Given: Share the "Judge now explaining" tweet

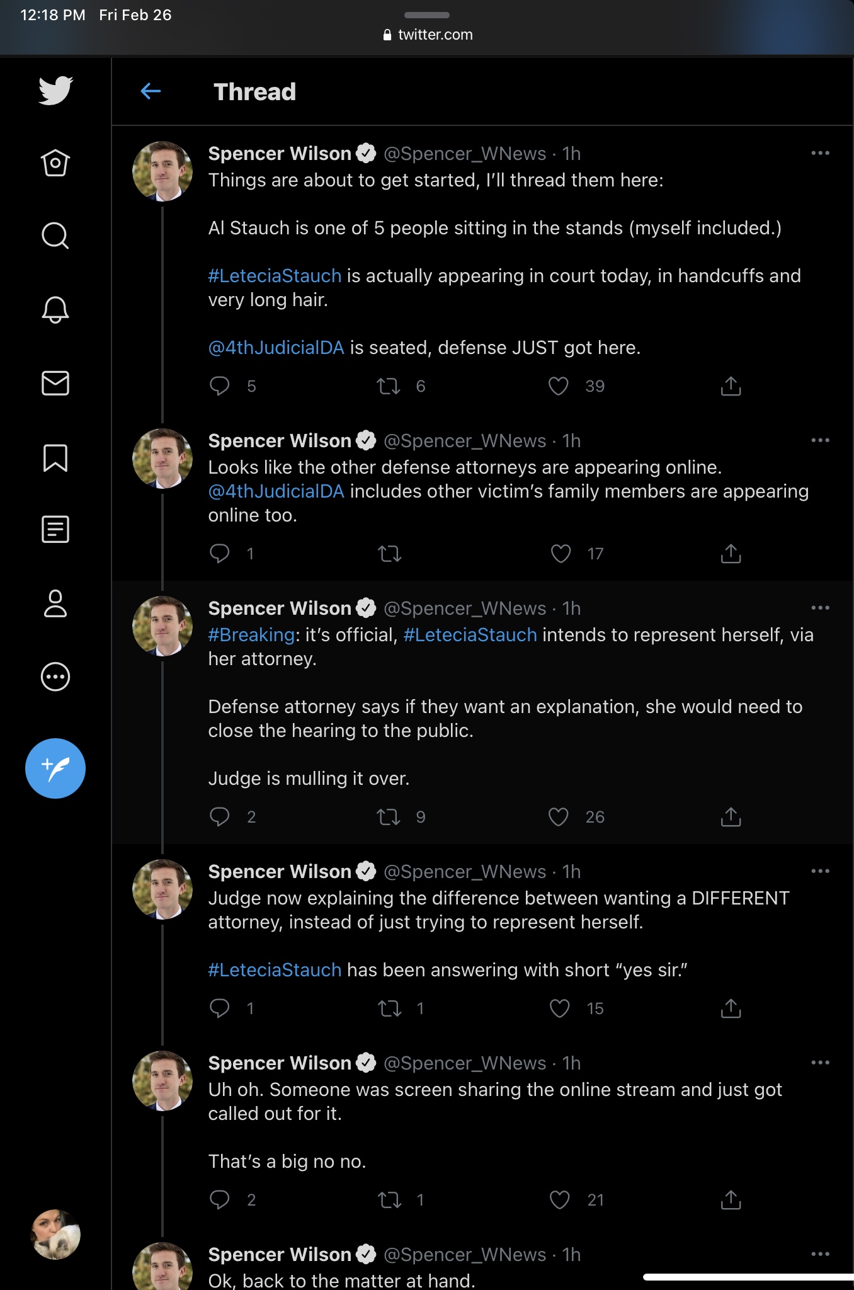Looking at the screenshot, I should tap(731, 1008).
